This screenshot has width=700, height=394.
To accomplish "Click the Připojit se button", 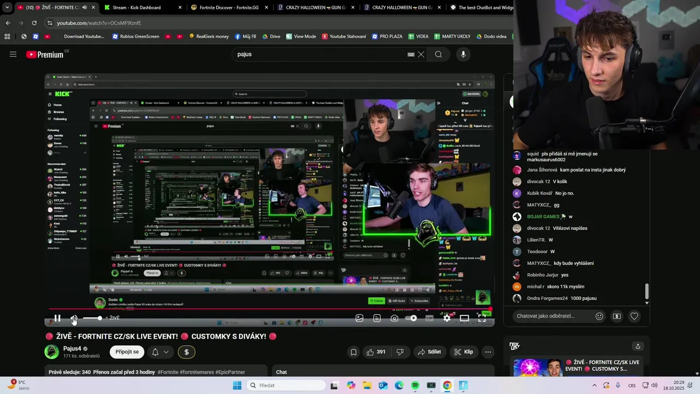I will [x=127, y=352].
